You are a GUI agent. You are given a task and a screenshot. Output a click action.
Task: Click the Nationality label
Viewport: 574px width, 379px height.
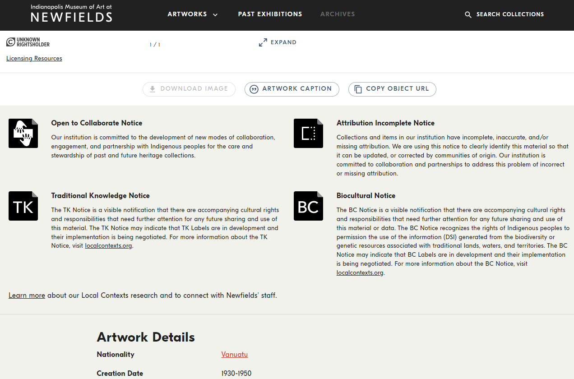116,355
